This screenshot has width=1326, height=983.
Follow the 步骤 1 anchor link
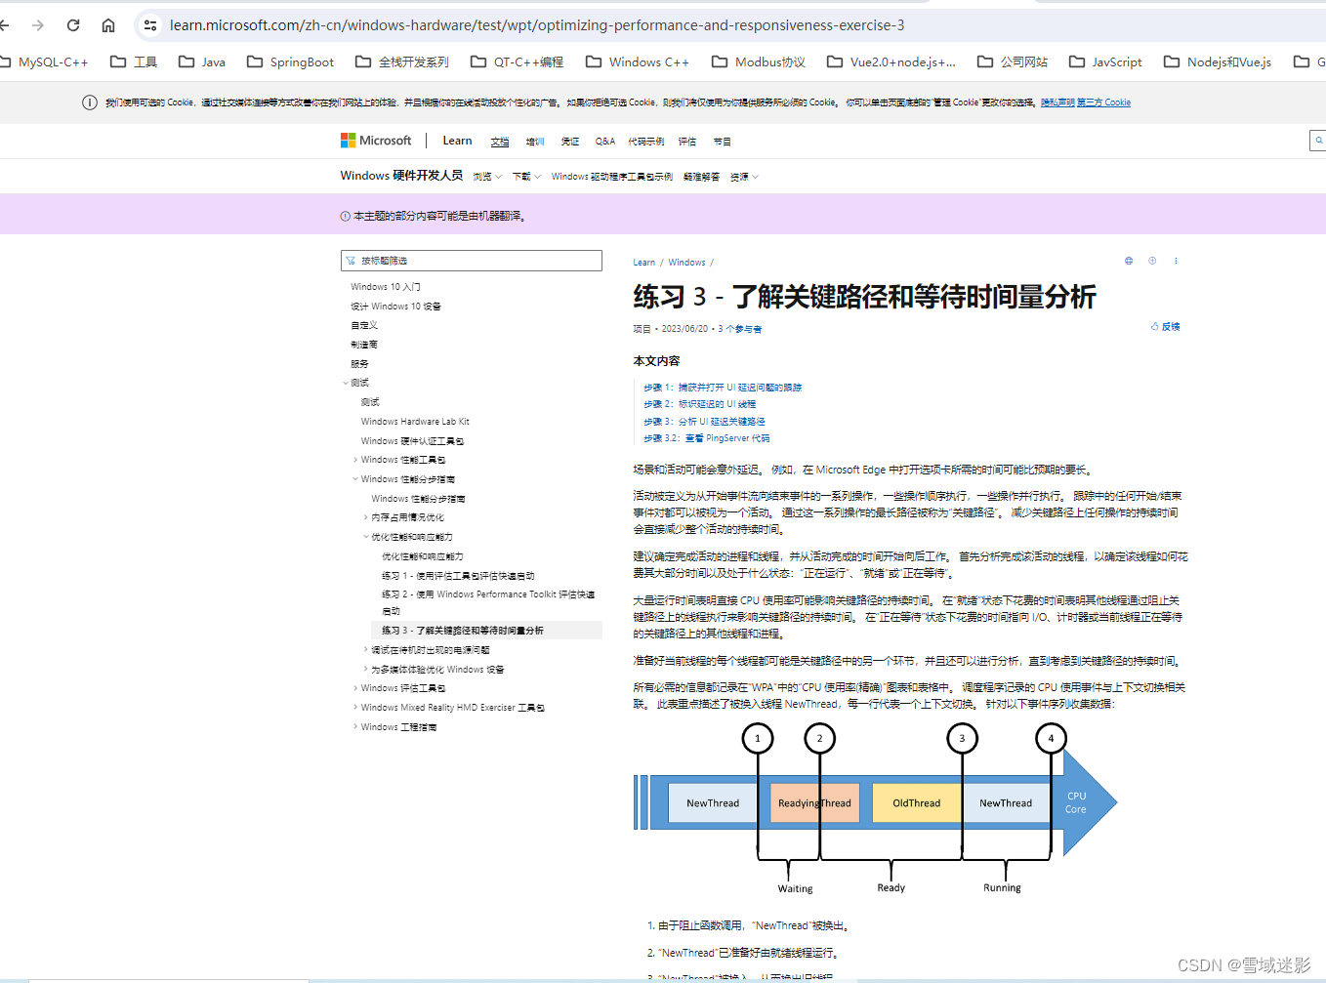[x=721, y=387]
